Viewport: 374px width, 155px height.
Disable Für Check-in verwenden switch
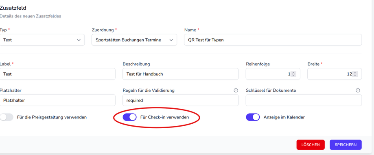click(x=129, y=117)
